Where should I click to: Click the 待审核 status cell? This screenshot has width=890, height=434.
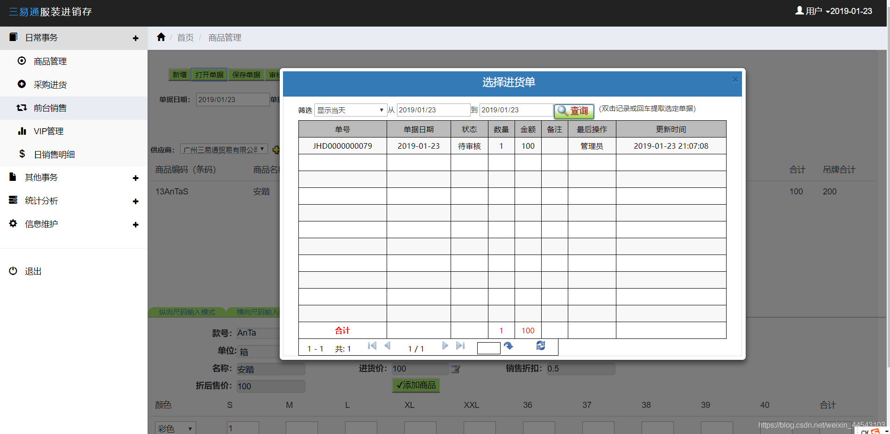469,146
